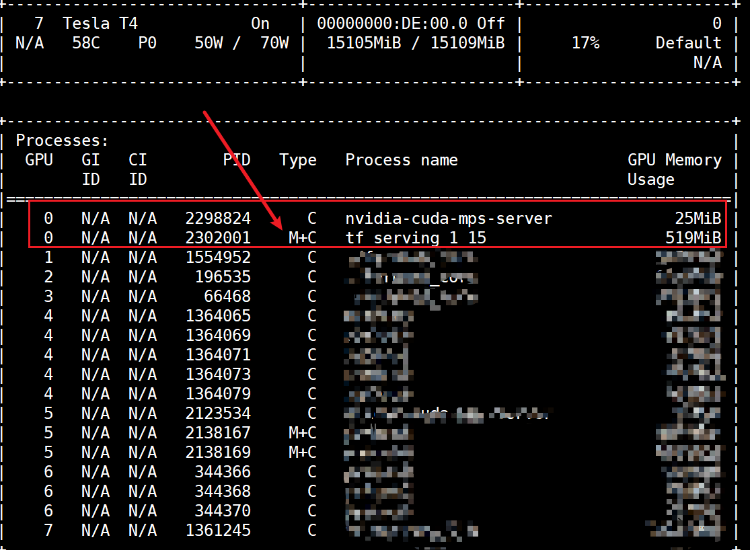Click the 'Processes:' heading

(62, 141)
